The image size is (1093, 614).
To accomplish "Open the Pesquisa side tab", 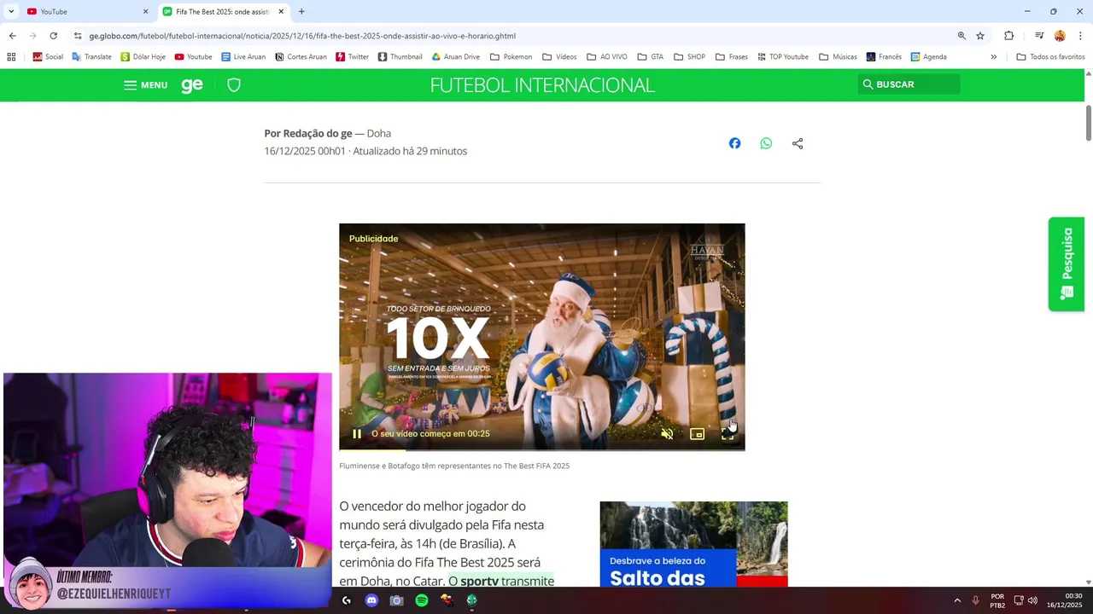I will pos(1067,264).
